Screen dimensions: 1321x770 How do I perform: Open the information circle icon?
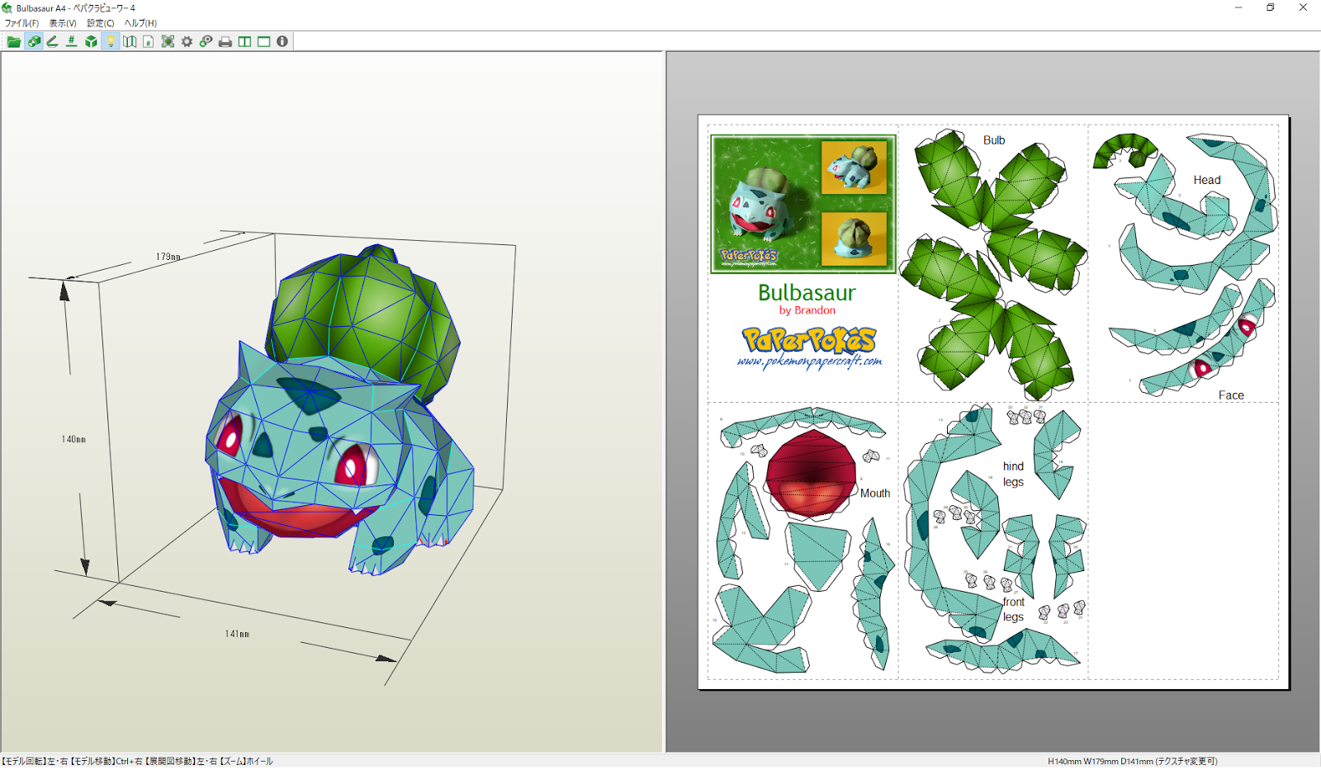click(x=282, y=41)
